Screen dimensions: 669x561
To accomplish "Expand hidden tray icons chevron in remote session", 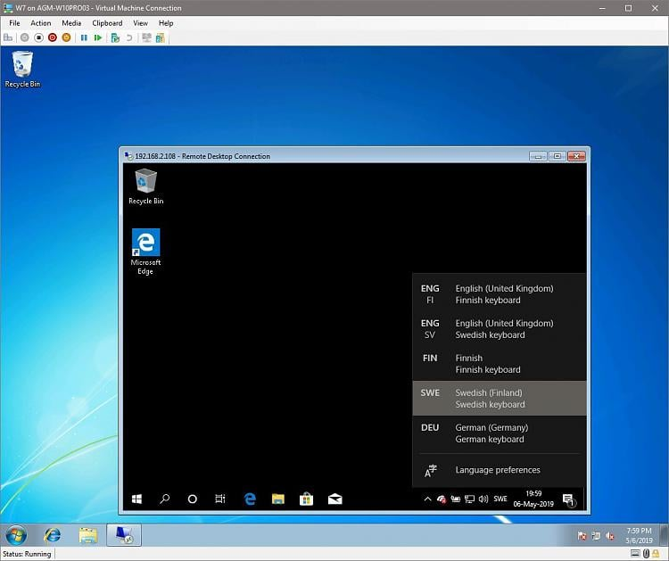I will [427, 499].
